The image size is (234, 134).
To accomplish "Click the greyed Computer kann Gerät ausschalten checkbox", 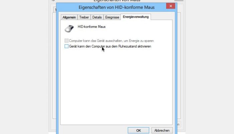I will 67,41.
